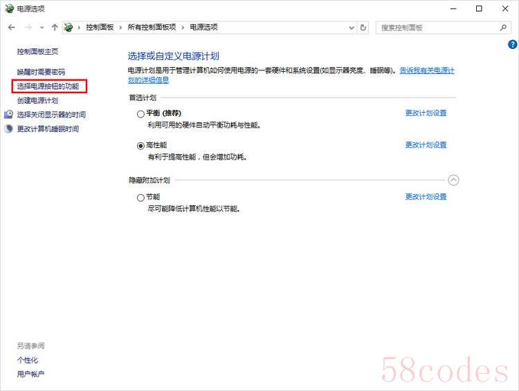
Task: Select the 平衡 (推荐) power plan
Action: 140,114
